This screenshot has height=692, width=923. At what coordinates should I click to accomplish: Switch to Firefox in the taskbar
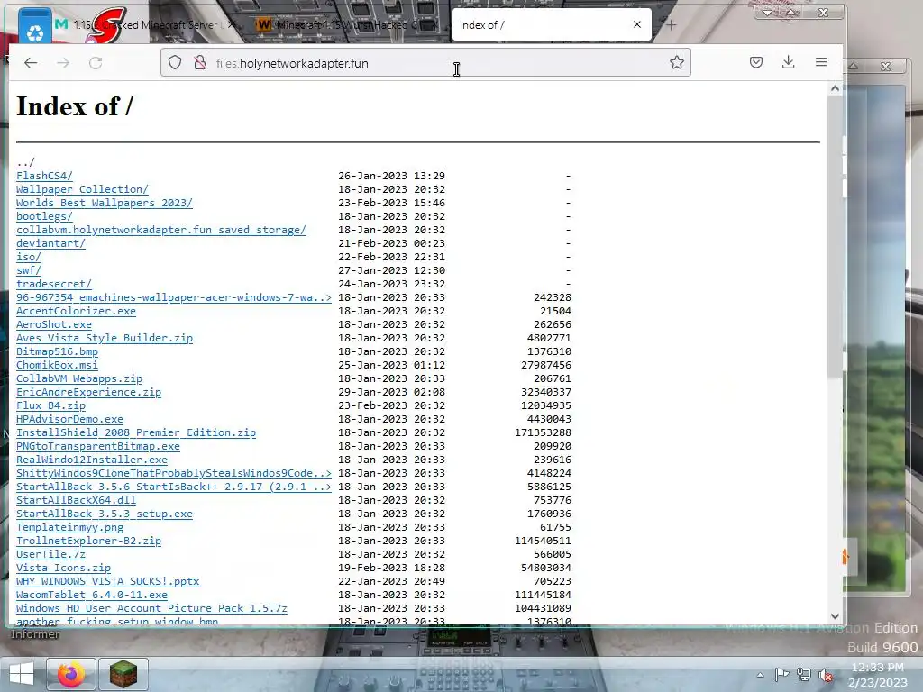coord(70,674)
